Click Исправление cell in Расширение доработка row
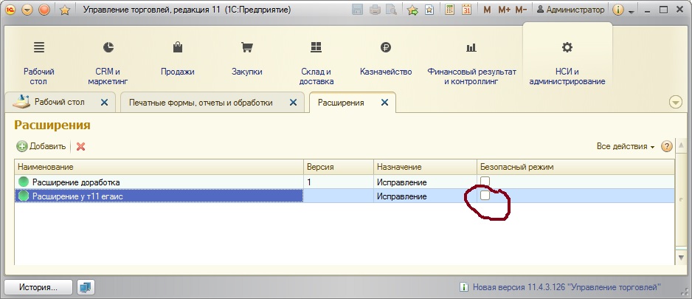The image size is (692, 299). [x=425, y=182]
